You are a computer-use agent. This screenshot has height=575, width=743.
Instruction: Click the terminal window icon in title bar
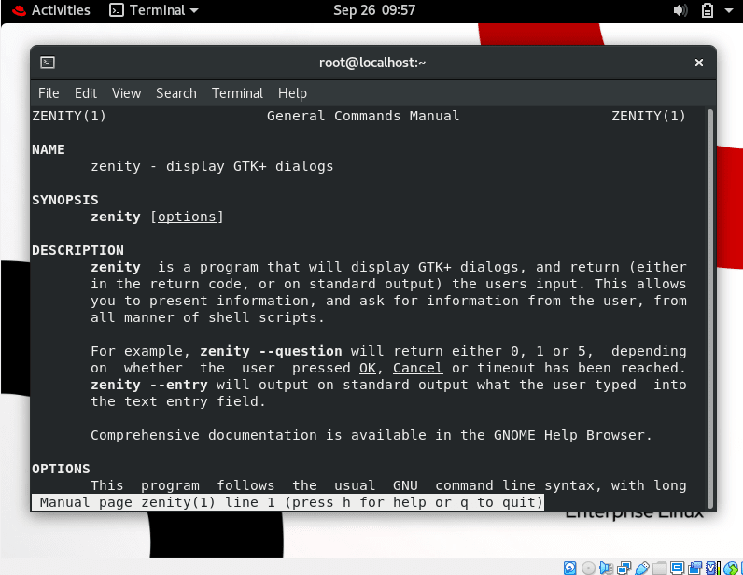[x=48, y=63]
